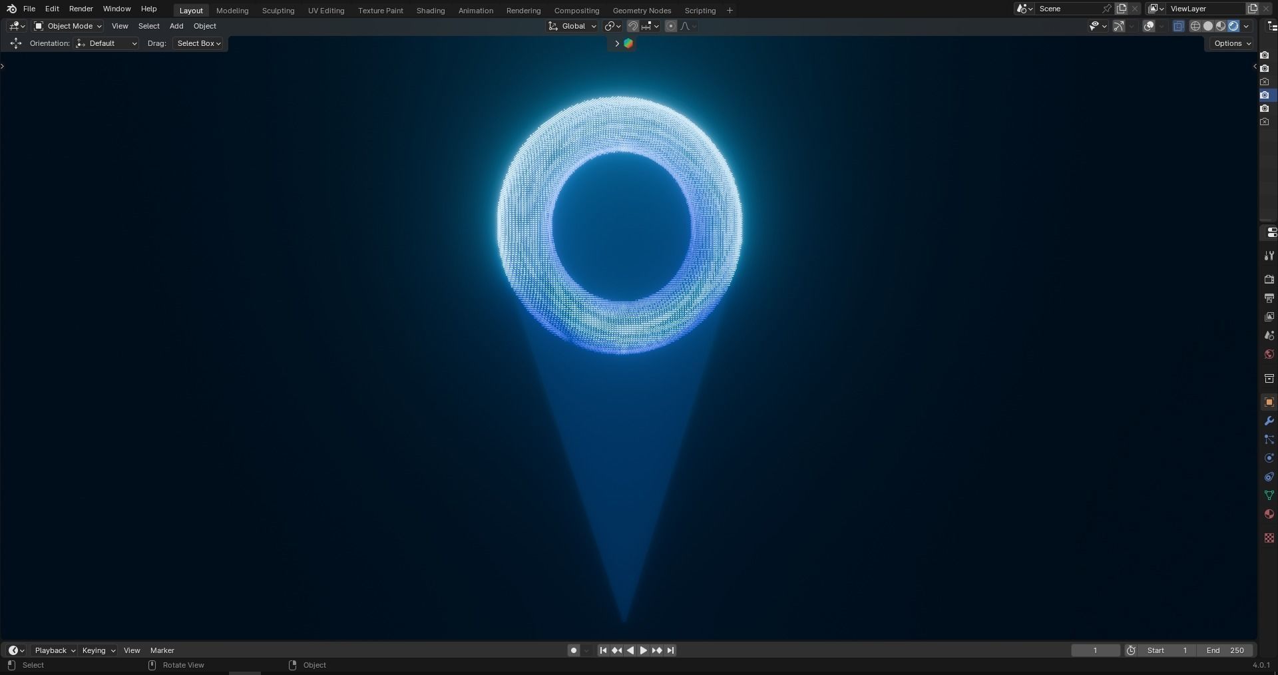
Task: Expand the arrow beside the hexagon icon
Action: pyautogui.click(x=617, y=43)
